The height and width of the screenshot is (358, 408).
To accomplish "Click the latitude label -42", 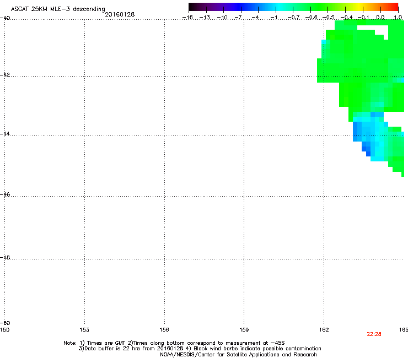I will (x=5, y=74).
